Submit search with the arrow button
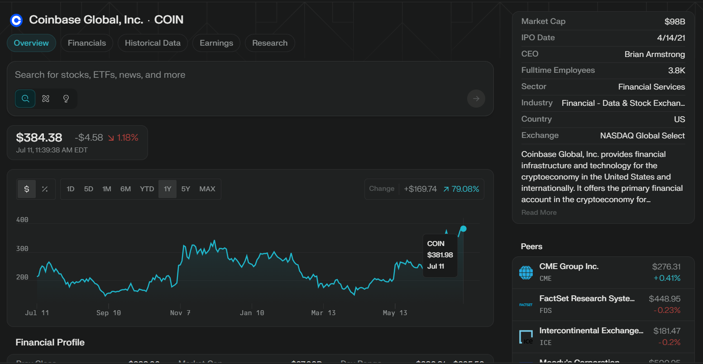The width and height of the screenshot is (703, 364). pos(476,99)
